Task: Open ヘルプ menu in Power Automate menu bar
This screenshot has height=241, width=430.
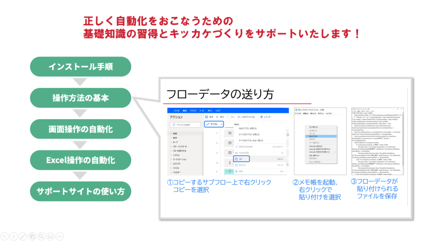Action: coord(218,110)
